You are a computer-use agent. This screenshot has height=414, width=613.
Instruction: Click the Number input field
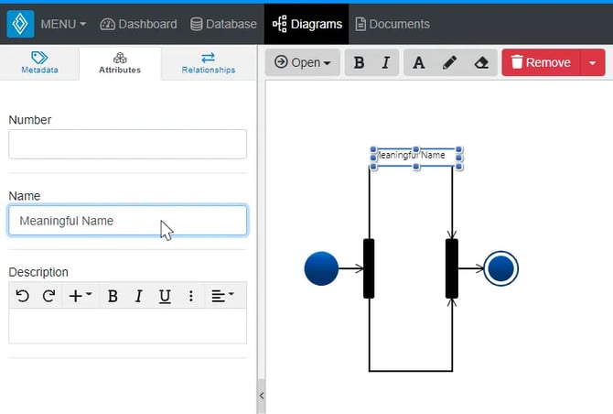(x=127, y=144)
